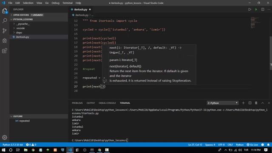
Task: Open the Go menu
Action: (x=47, y=3)
